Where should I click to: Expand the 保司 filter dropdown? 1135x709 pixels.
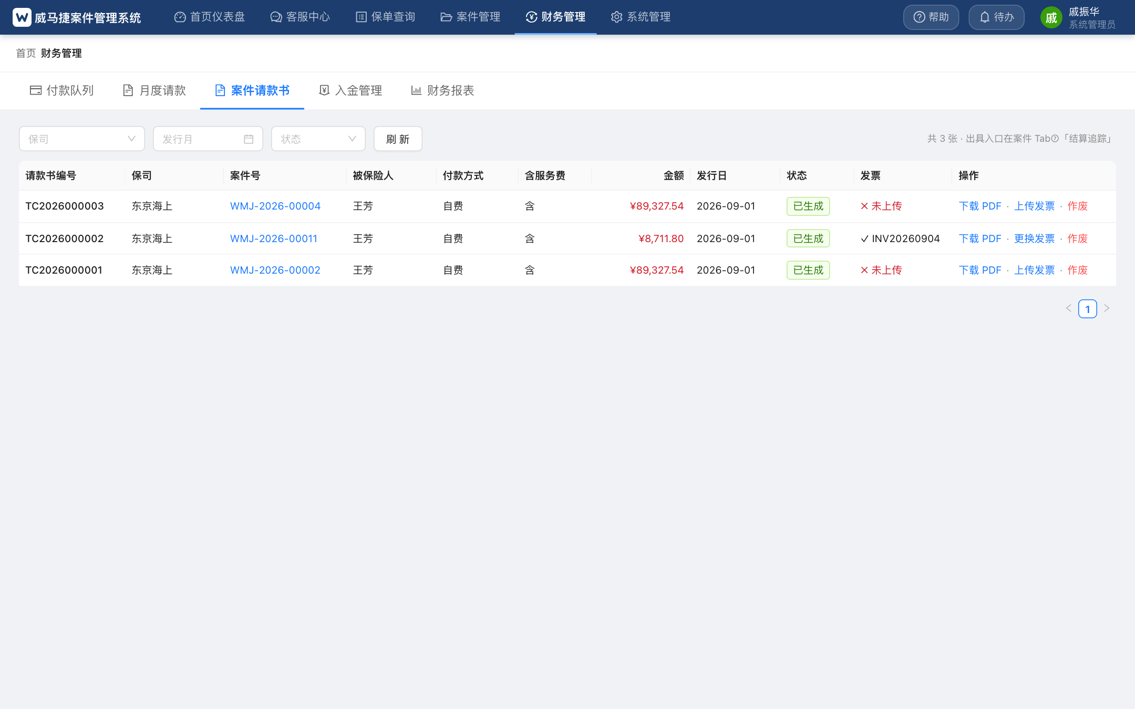pyautogui.click(x=82, y=139)
